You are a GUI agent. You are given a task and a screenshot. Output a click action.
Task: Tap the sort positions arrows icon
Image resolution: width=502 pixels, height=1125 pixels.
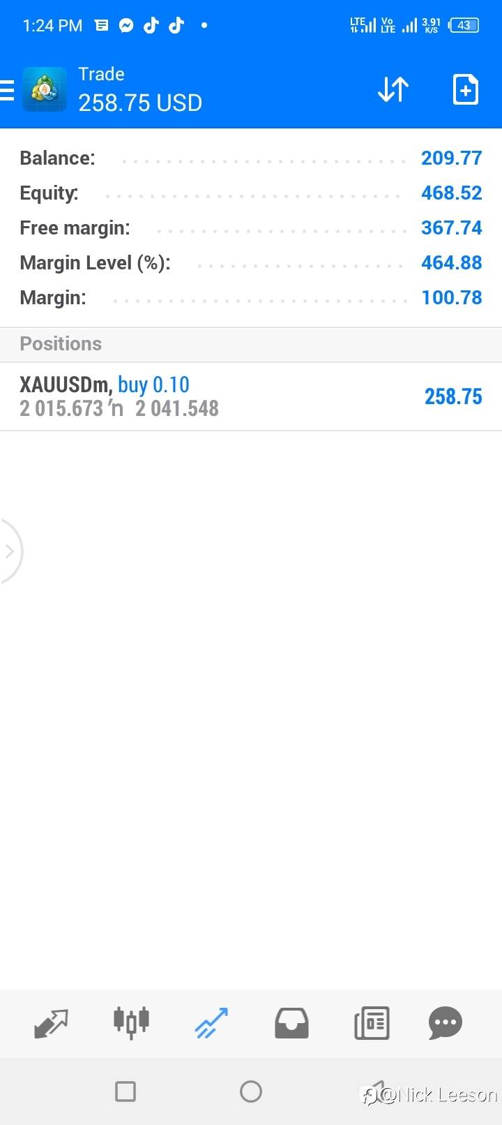(393, 90)
